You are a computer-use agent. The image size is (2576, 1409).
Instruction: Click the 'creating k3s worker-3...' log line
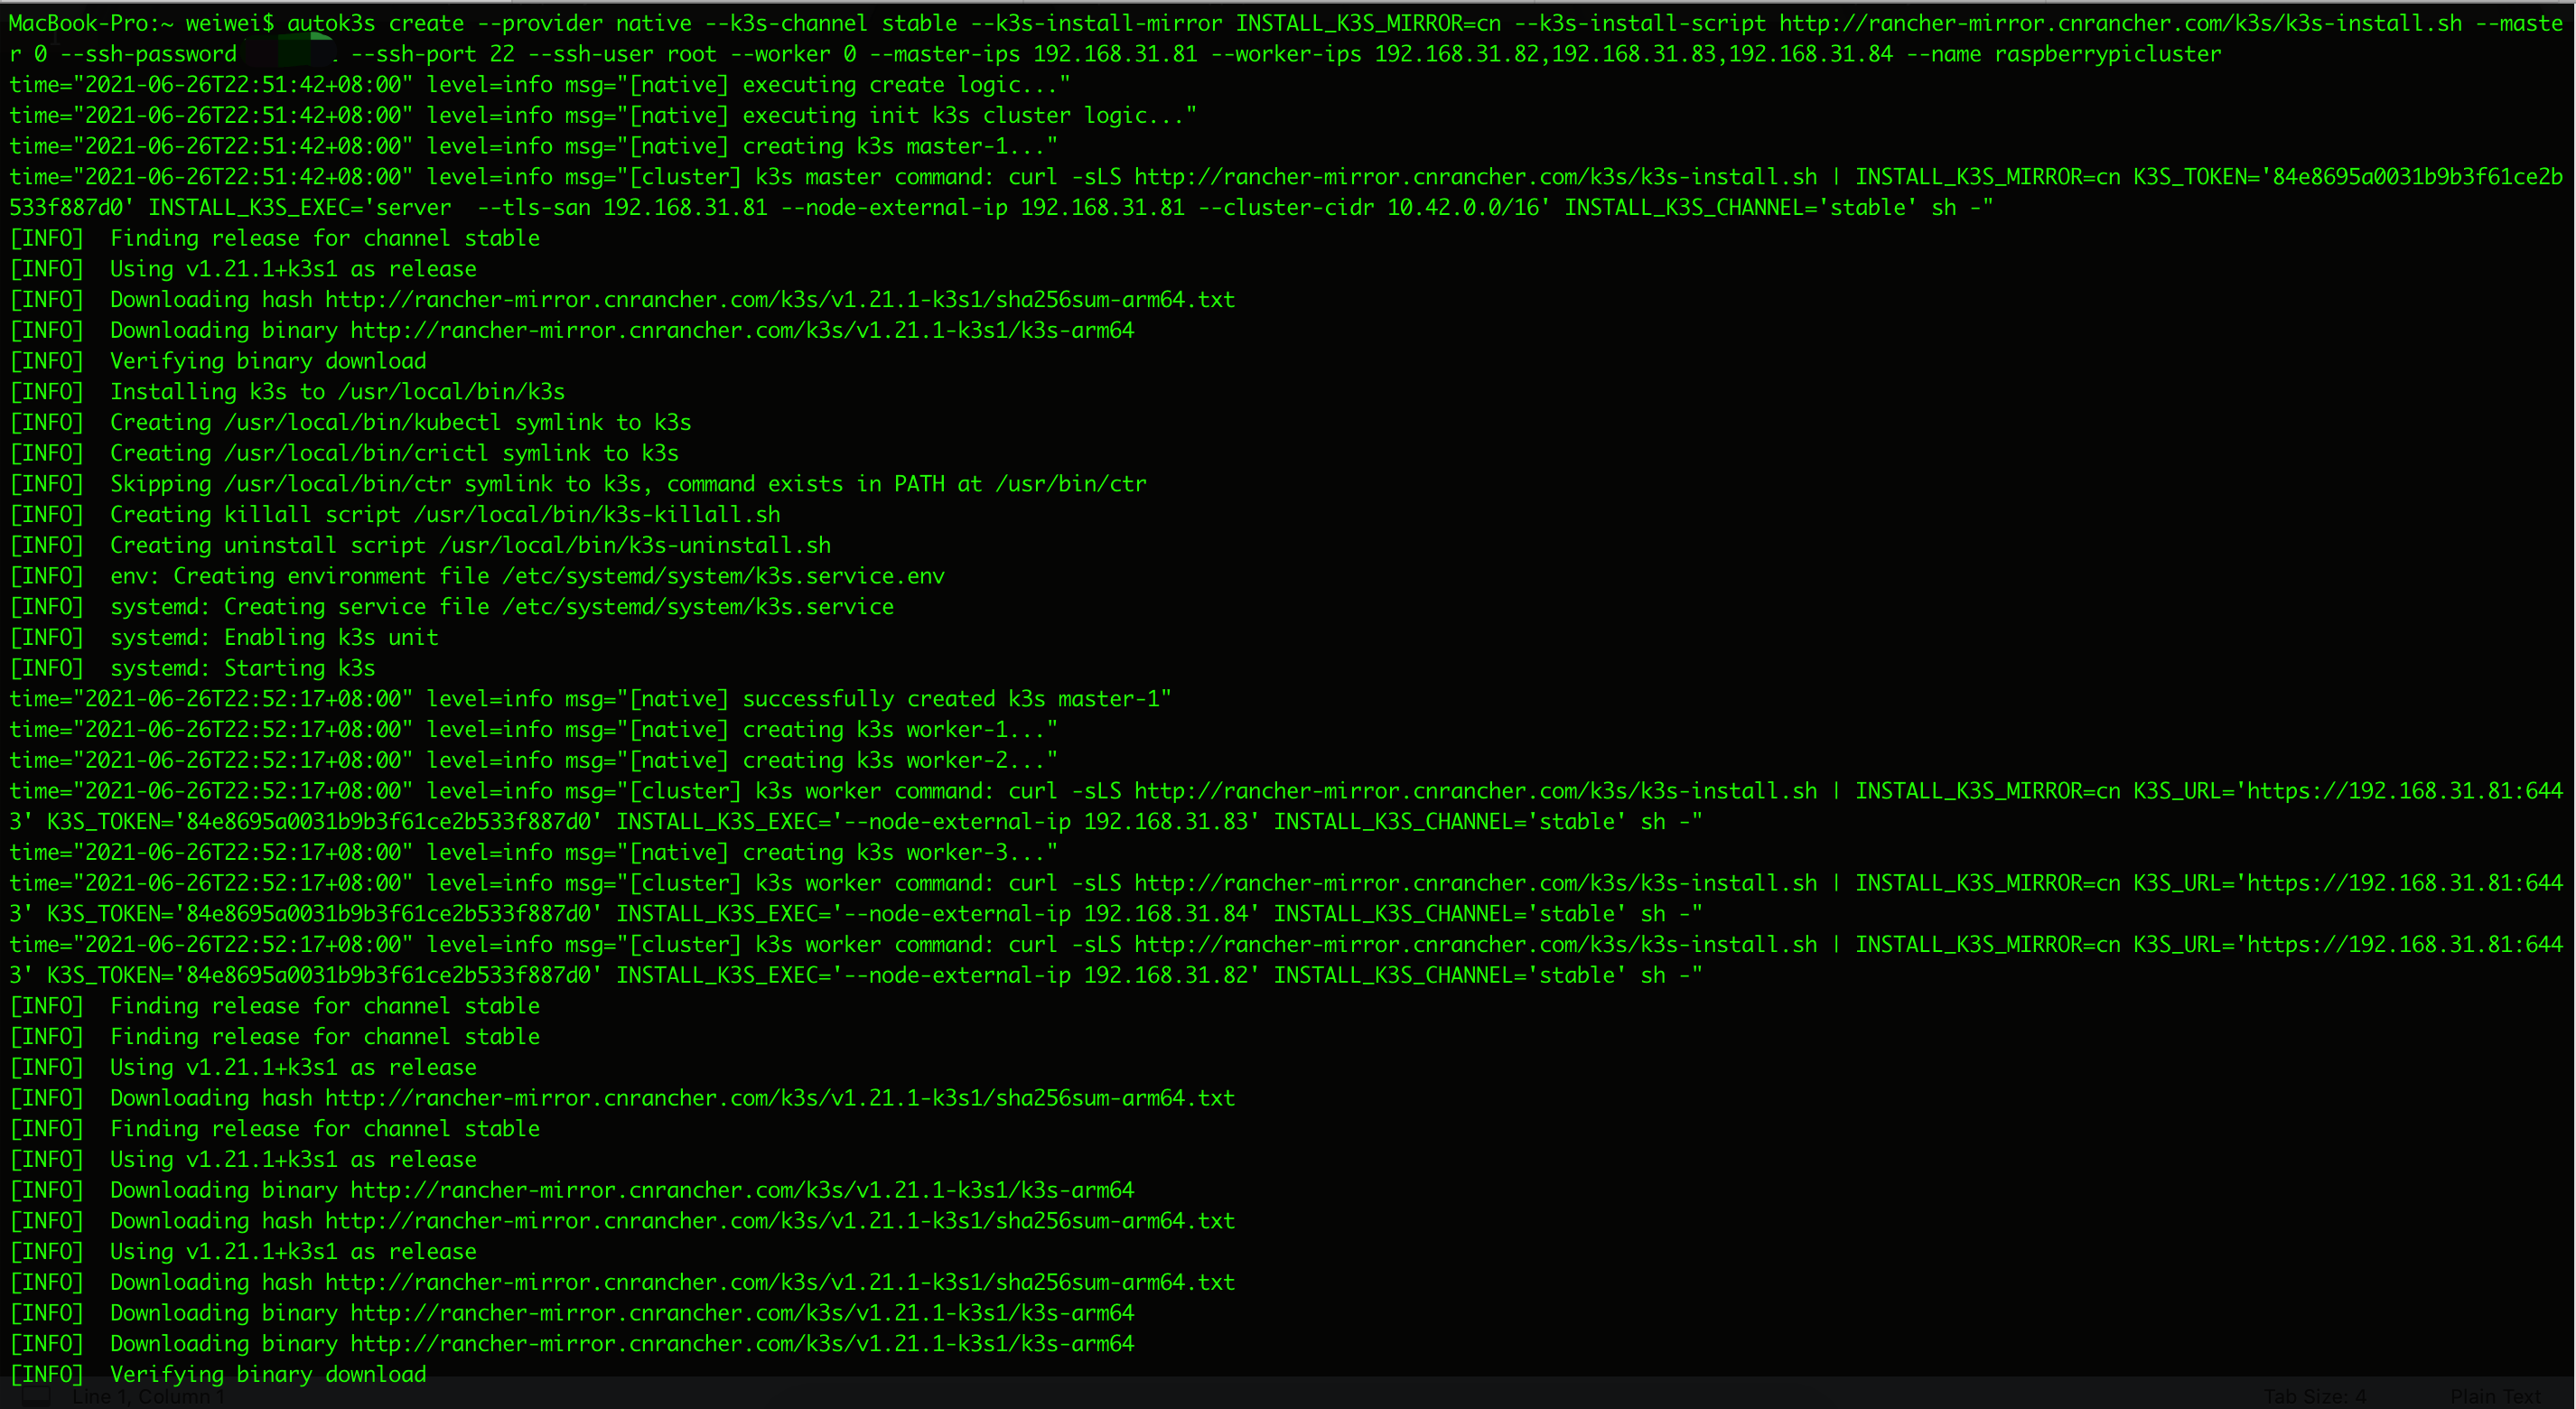point(898,852)
